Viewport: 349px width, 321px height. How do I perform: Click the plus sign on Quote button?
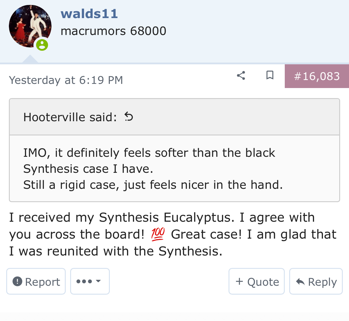[x=239, y=281]
